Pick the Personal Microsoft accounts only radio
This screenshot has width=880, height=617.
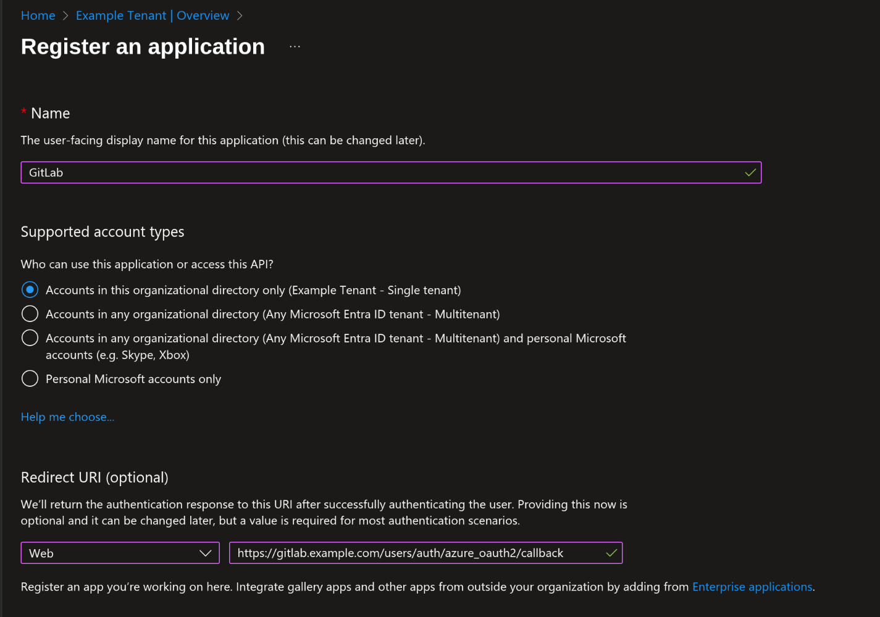30,379
